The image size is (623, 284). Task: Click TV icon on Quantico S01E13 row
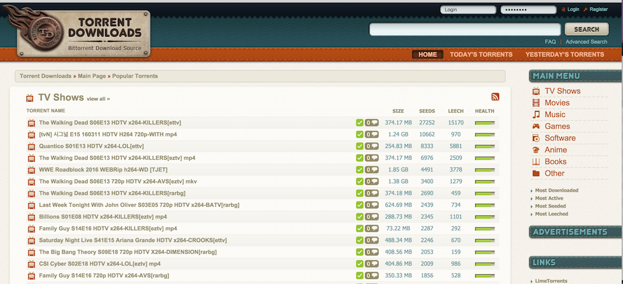pyautogui.click(x=32, y=147)
